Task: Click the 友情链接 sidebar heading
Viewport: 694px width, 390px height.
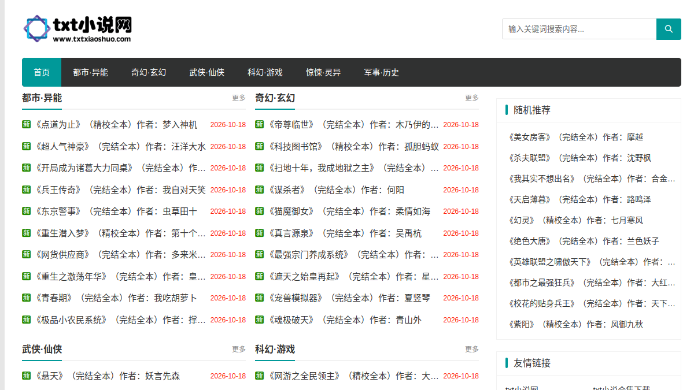Action: click(532, 363)
